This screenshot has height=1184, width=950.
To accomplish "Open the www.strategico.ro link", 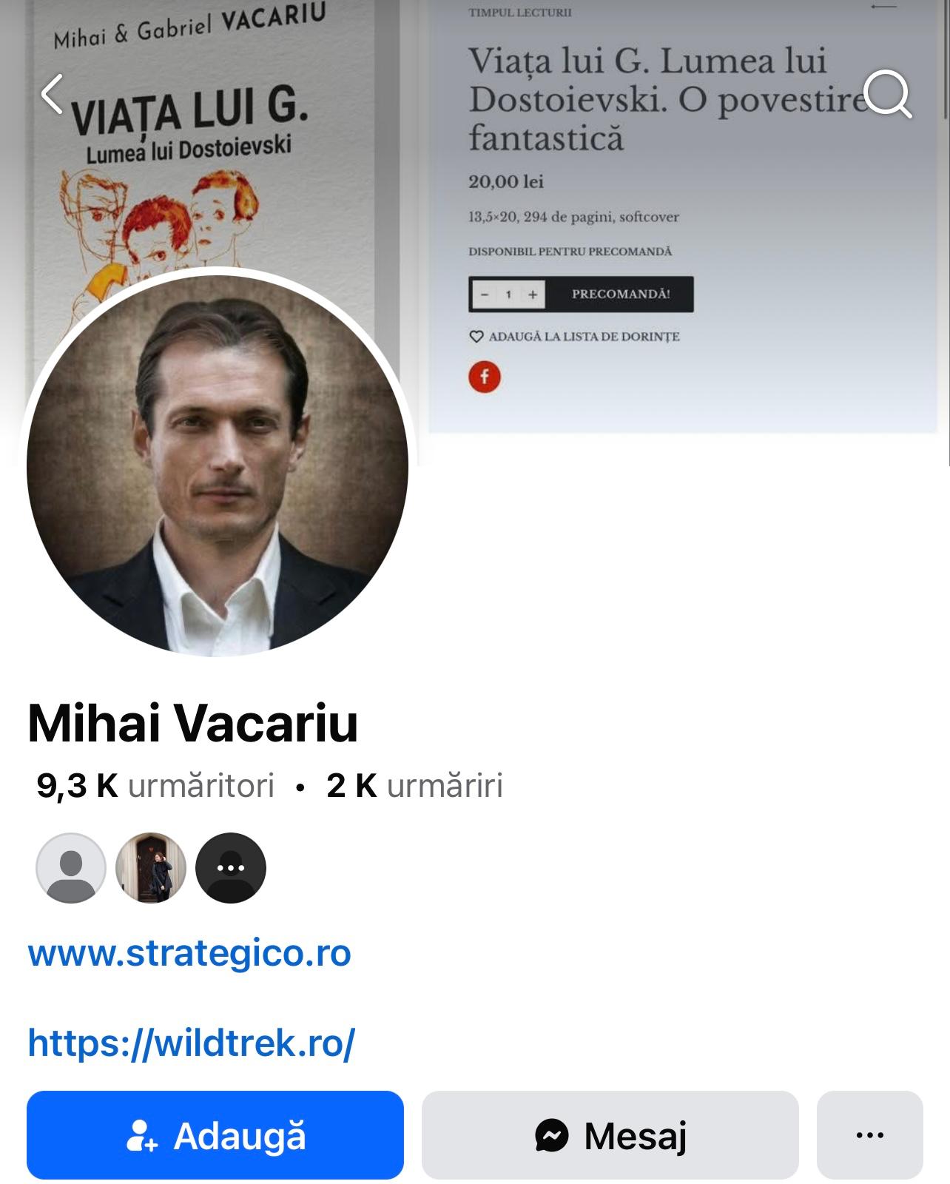I will (x=189, y=953).
